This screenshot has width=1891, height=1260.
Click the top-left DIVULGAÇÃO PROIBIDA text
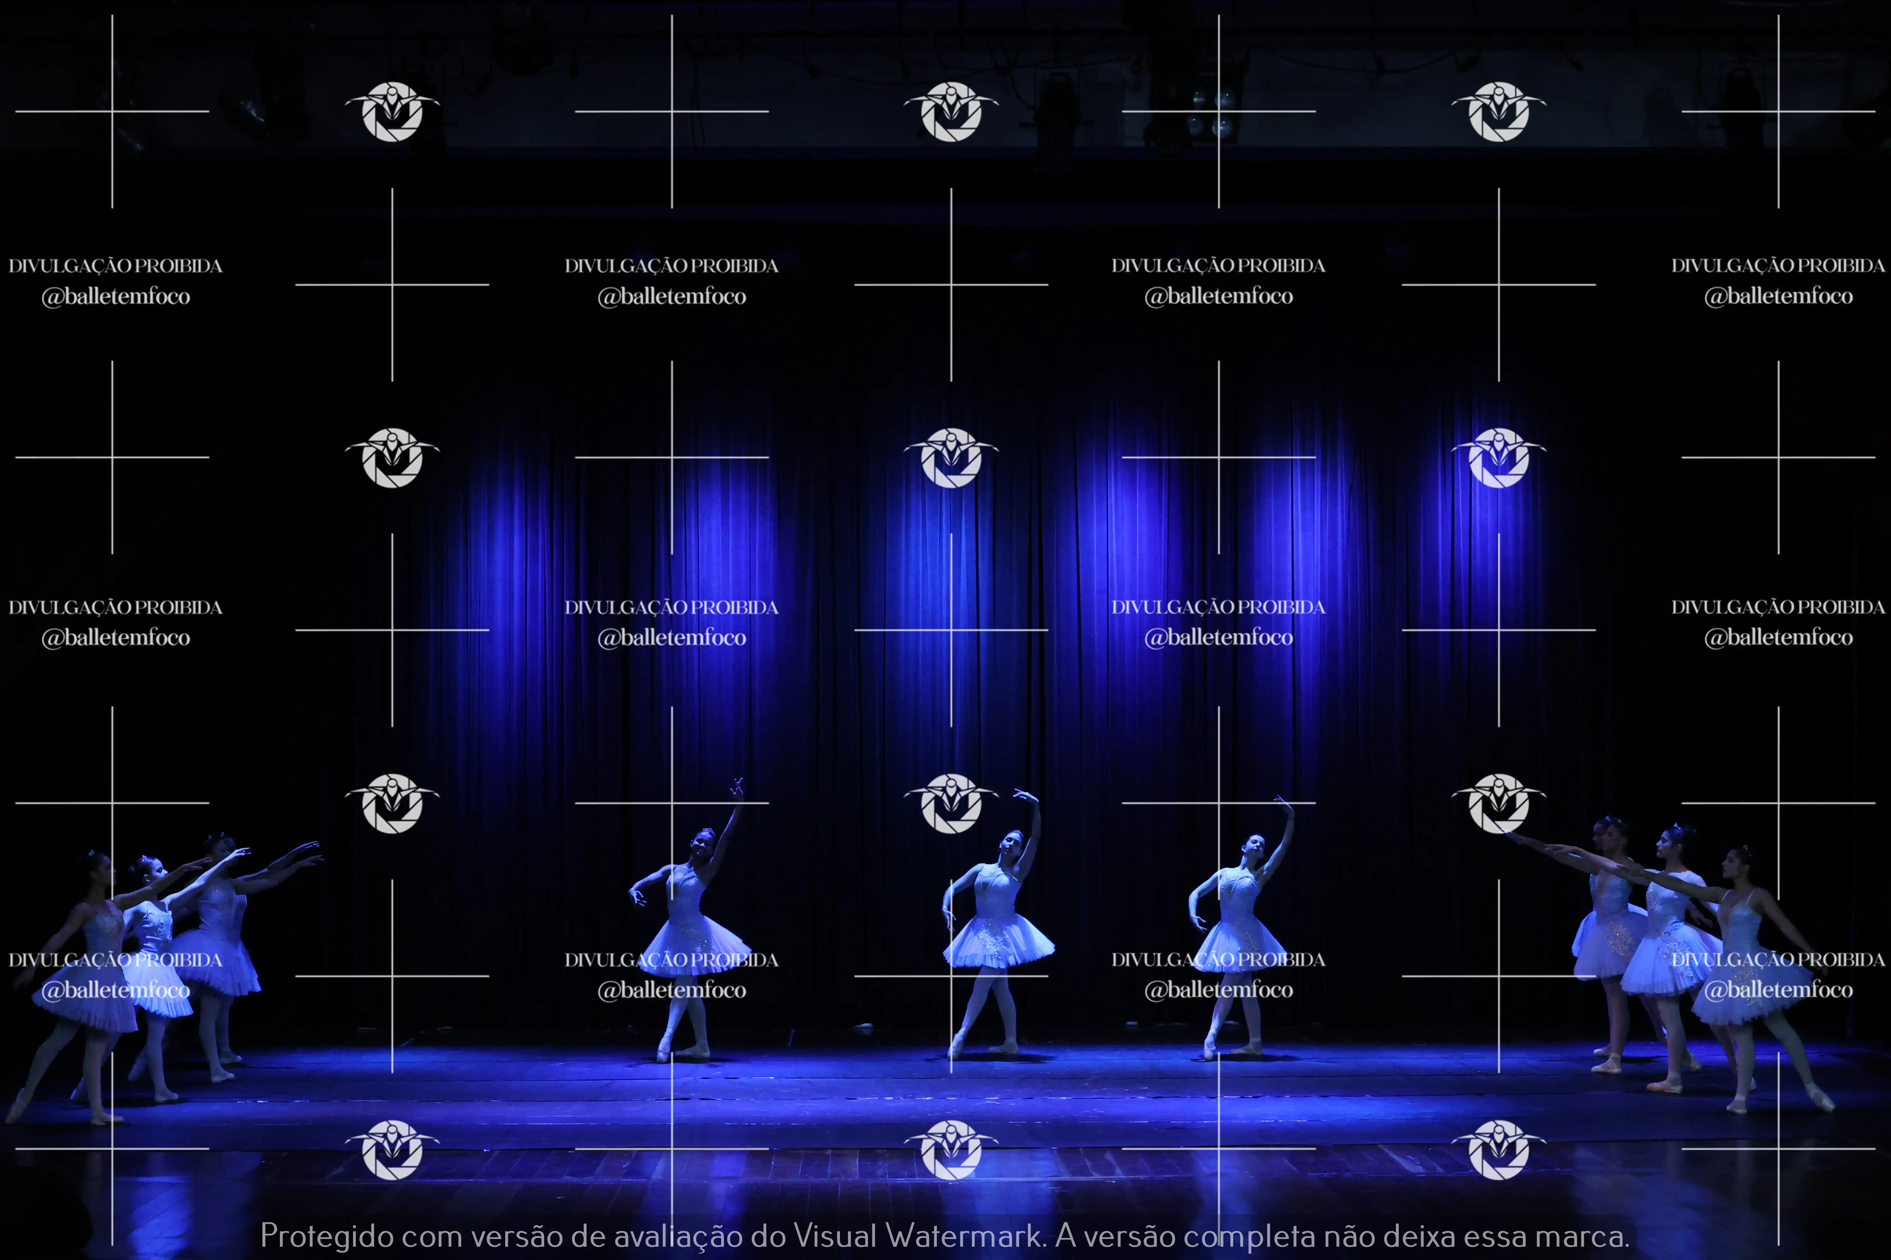[x=116, y=266]
